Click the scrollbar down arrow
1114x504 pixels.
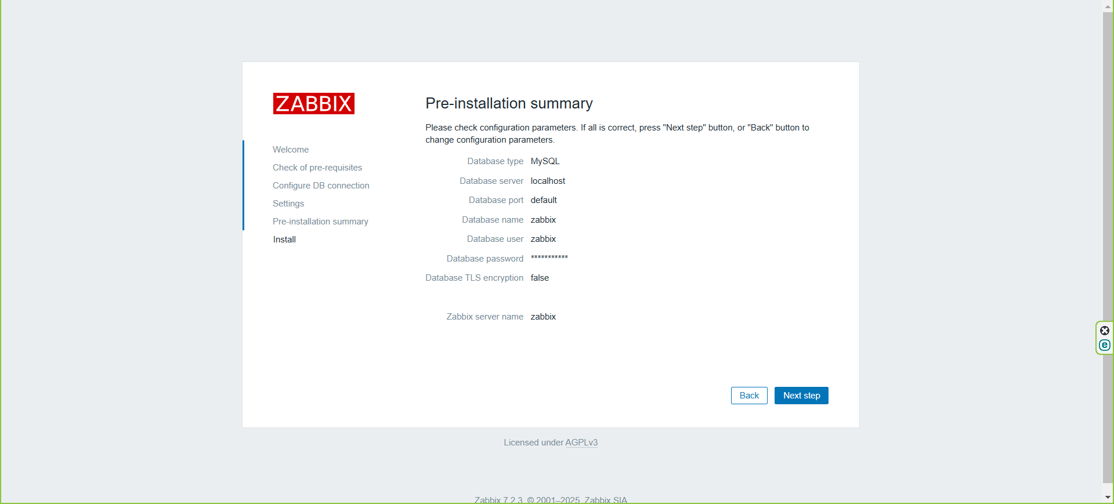[x=1108, y=497]
